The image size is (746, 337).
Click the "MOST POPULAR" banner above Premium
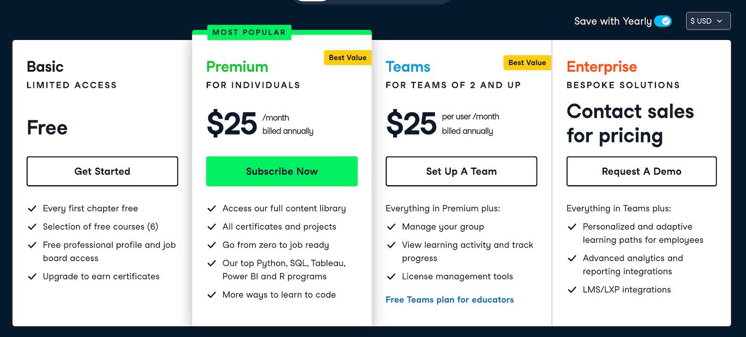click(x=248, y=32)
